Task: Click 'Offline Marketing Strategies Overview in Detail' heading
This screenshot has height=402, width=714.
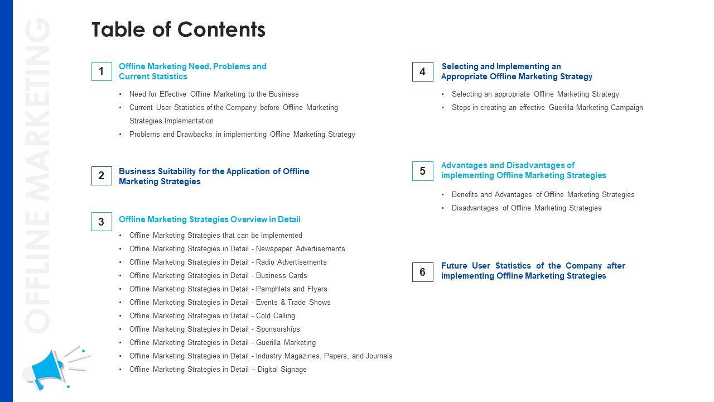Action: [209, 219]
